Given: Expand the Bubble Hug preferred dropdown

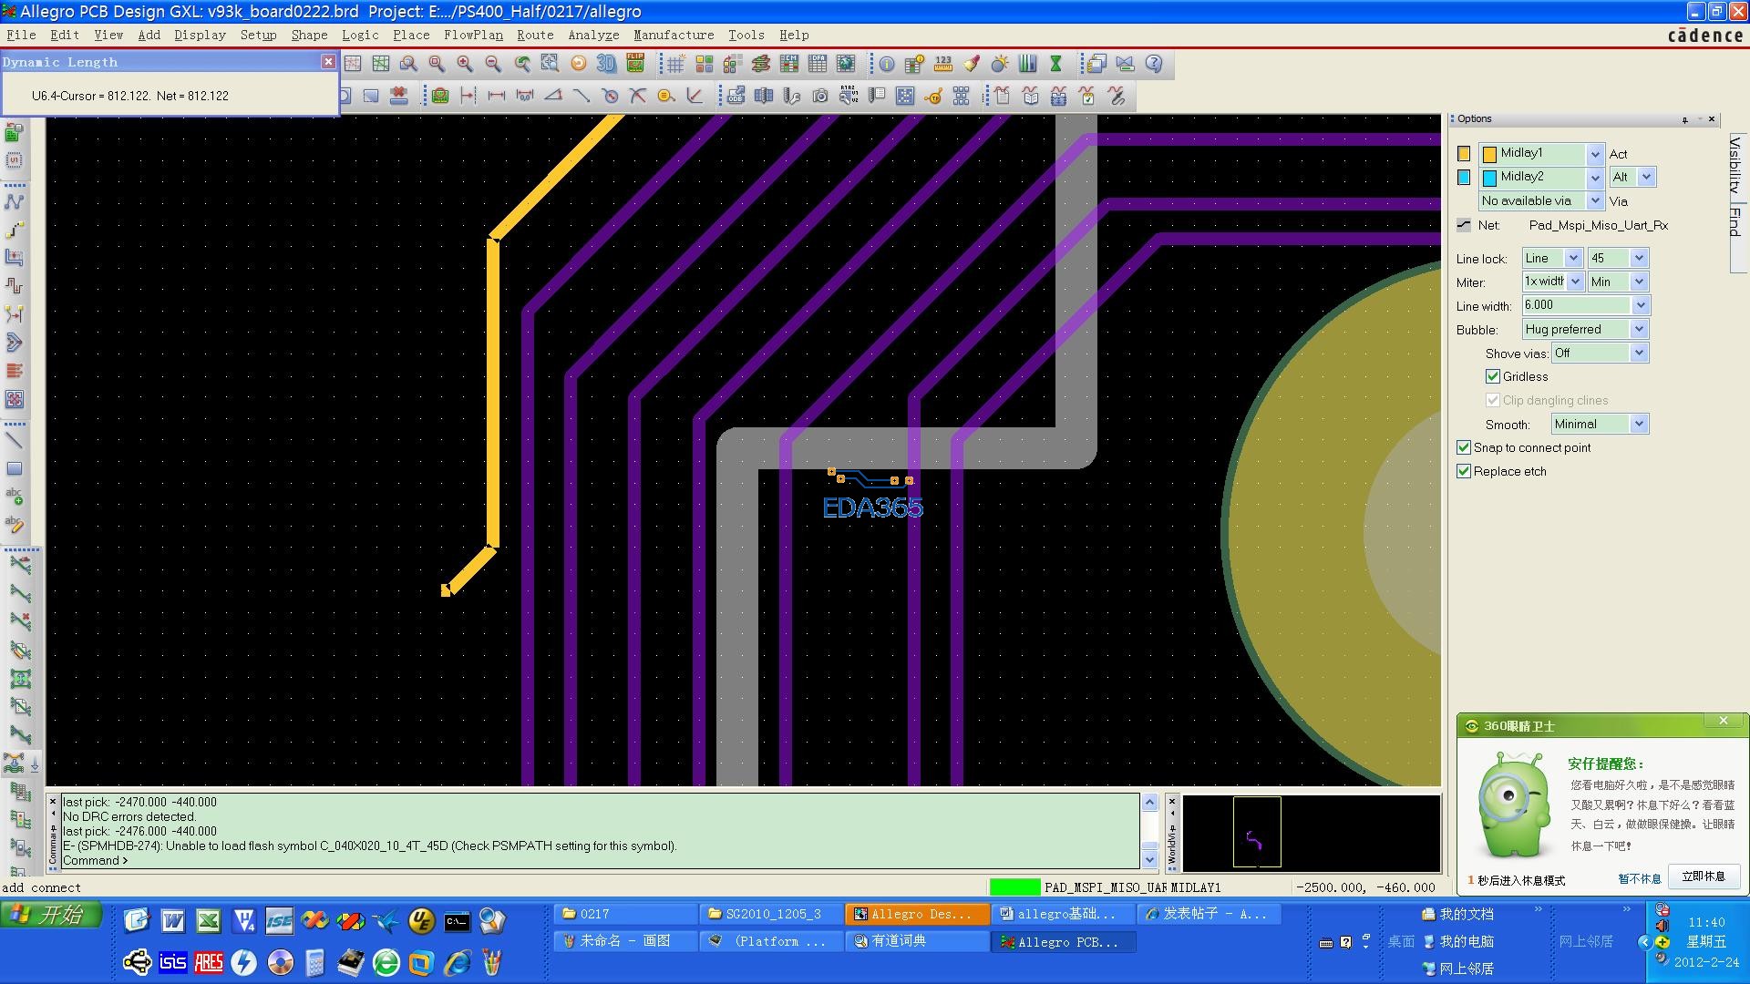Looking at the screenshot, I should [1638, 329].
